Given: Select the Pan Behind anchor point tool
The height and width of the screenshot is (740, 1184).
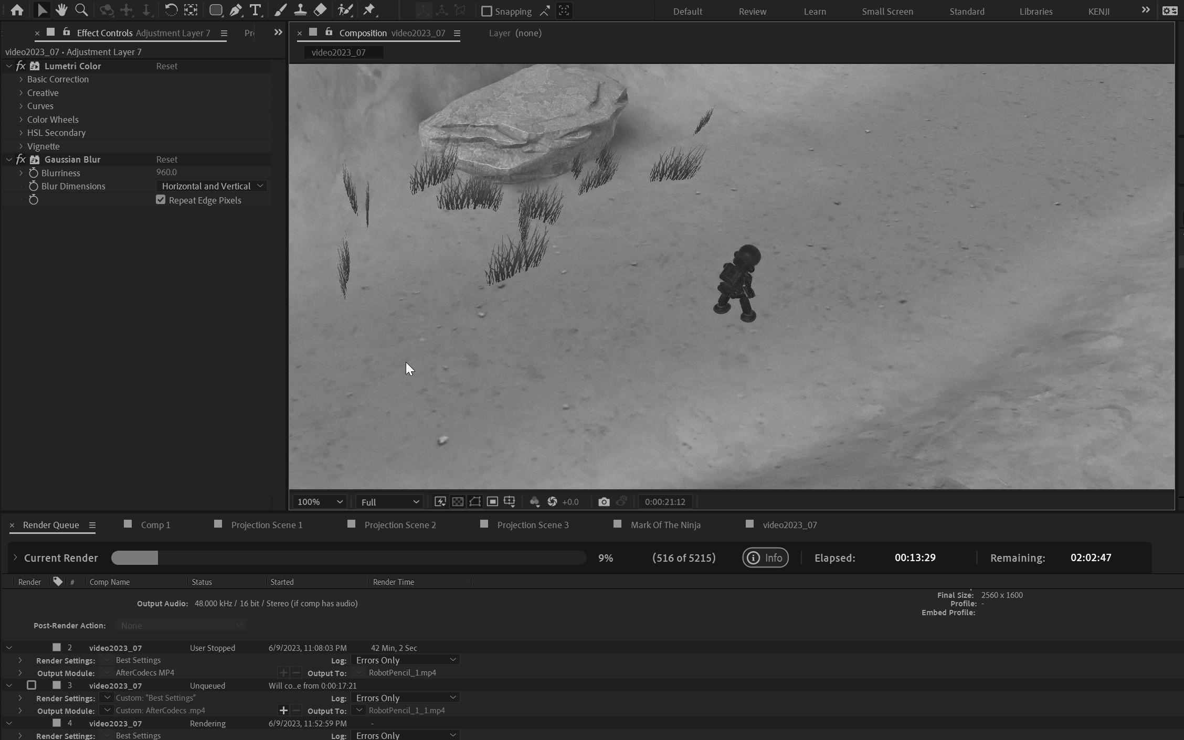Looking at the screenshot, I should pyautogui.click(x=191, y=10).
